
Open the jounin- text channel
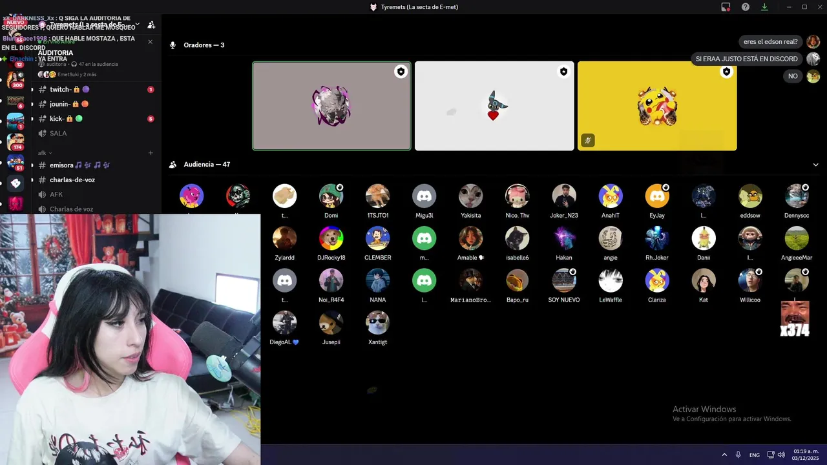(x=95, y=104)
